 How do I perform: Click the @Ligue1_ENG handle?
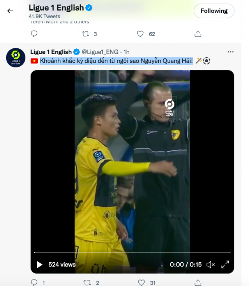[100, 52]
